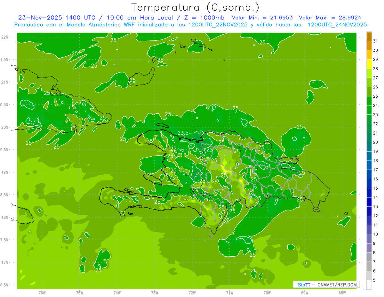Click the '1200UTC_22NOV2025' initialization time
384x297 pixels.
click(x=218, y=25)
